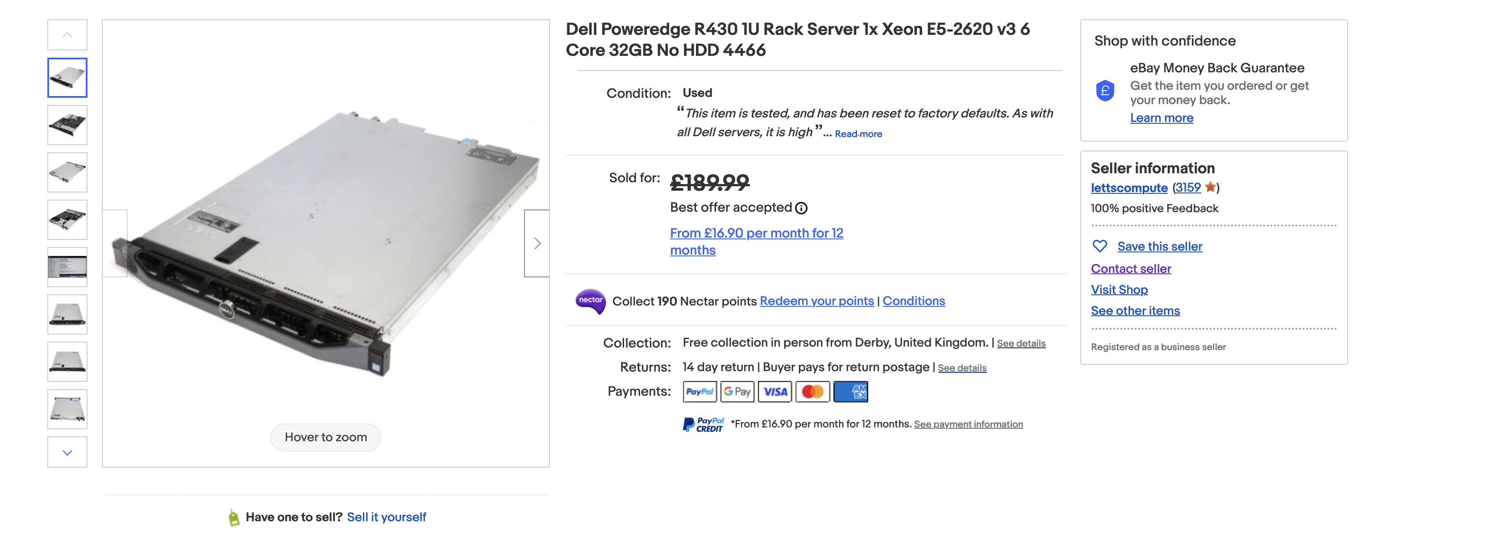Click Sell it yourself link

pyautogui.click(x=387, y=517)
